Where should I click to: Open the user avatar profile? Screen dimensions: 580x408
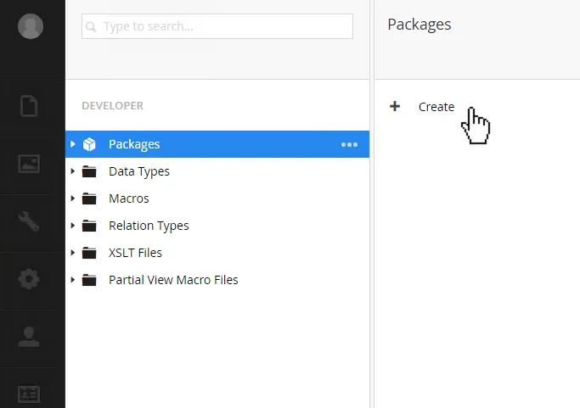[31, 26]
